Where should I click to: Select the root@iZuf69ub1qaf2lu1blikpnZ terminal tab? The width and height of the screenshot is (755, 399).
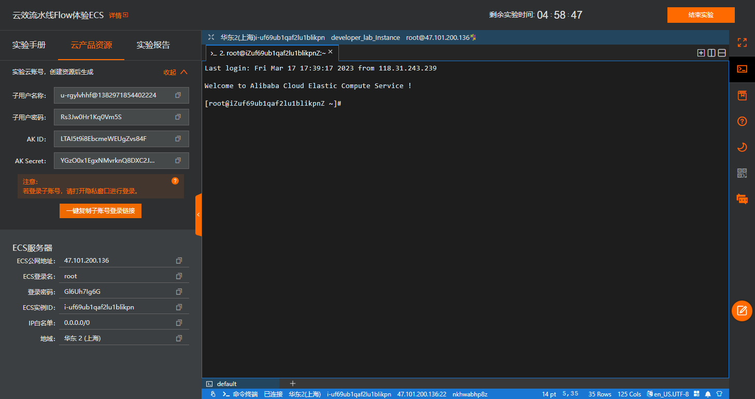click(x=272, y=53)
